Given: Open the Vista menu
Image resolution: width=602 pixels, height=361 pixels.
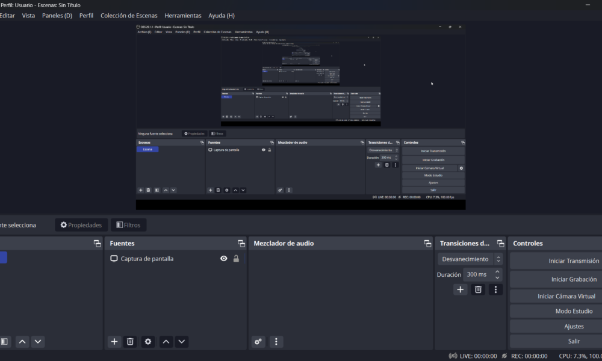Looking at the screenshot, I should (28, 16).
